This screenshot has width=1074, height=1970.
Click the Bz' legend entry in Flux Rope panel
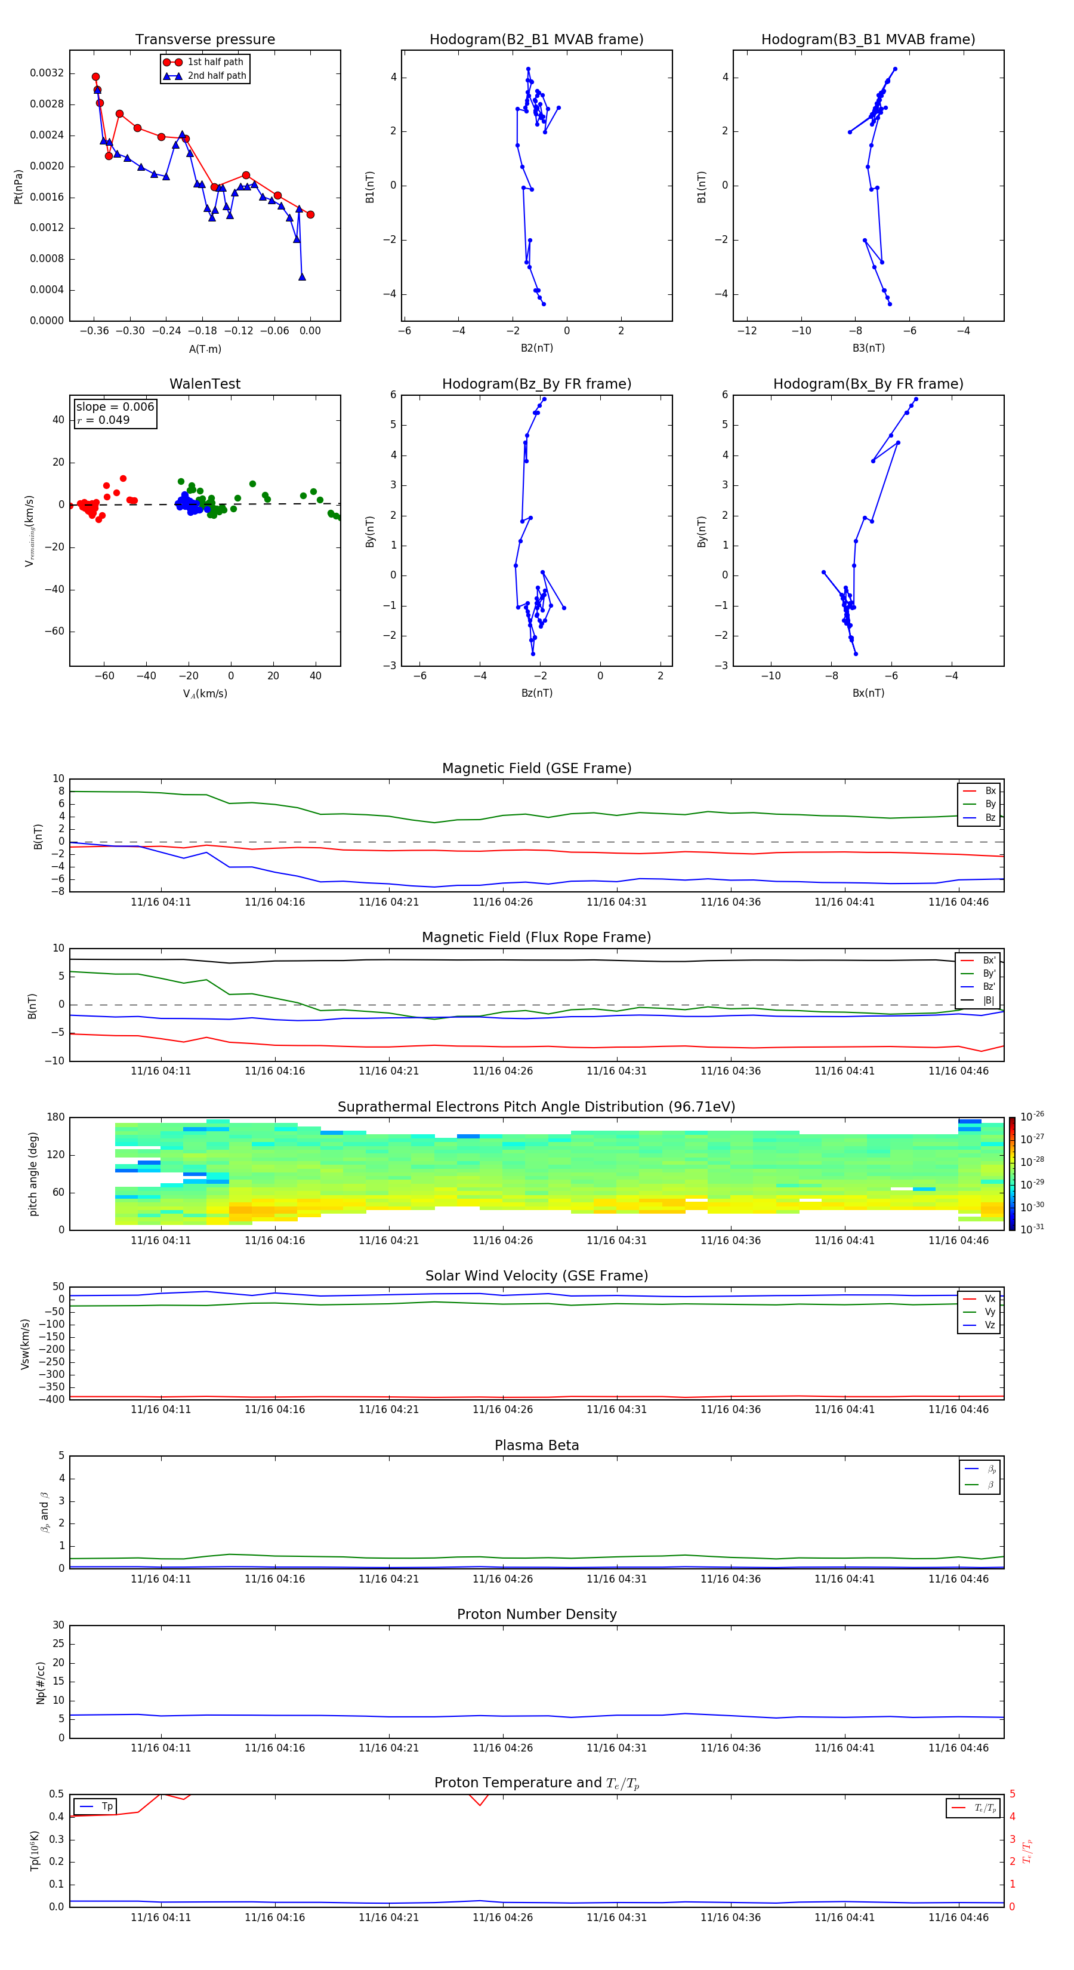(979, 987)
